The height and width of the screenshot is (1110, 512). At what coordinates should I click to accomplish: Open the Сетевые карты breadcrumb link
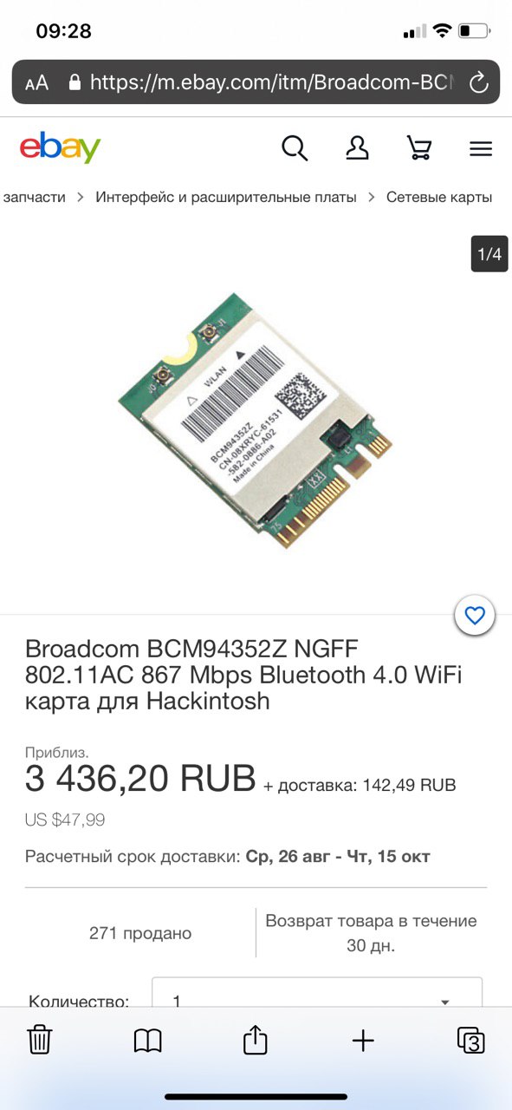tap(439, 197)
